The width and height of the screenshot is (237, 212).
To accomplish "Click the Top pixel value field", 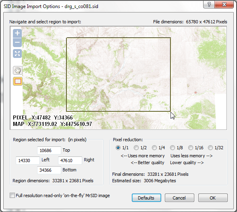I will (x=49, y=150).
